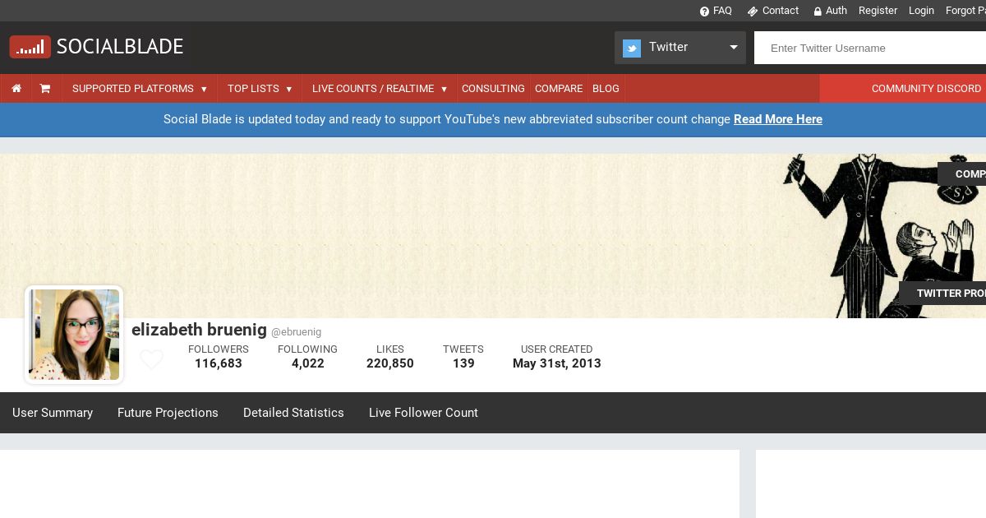The height and width of the screenshot is (518, 986).
Task: Favorite the user with the heart icon
Action: pyautogui.click(x=151, y=359)
